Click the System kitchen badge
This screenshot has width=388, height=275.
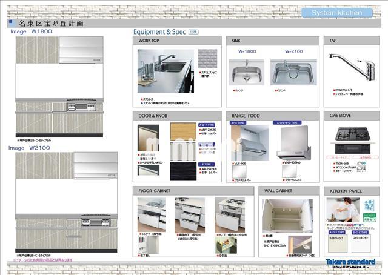(337, 13)
